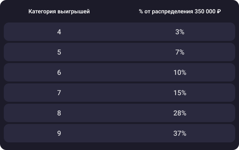The image size is (239, 150).
Task: Click the 37% distribution value
Action: tap(180, 133)
